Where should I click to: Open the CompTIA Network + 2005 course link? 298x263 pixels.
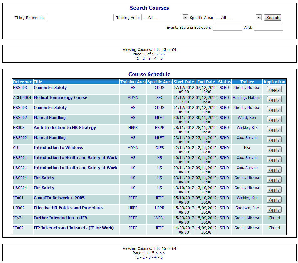[59, 198]
